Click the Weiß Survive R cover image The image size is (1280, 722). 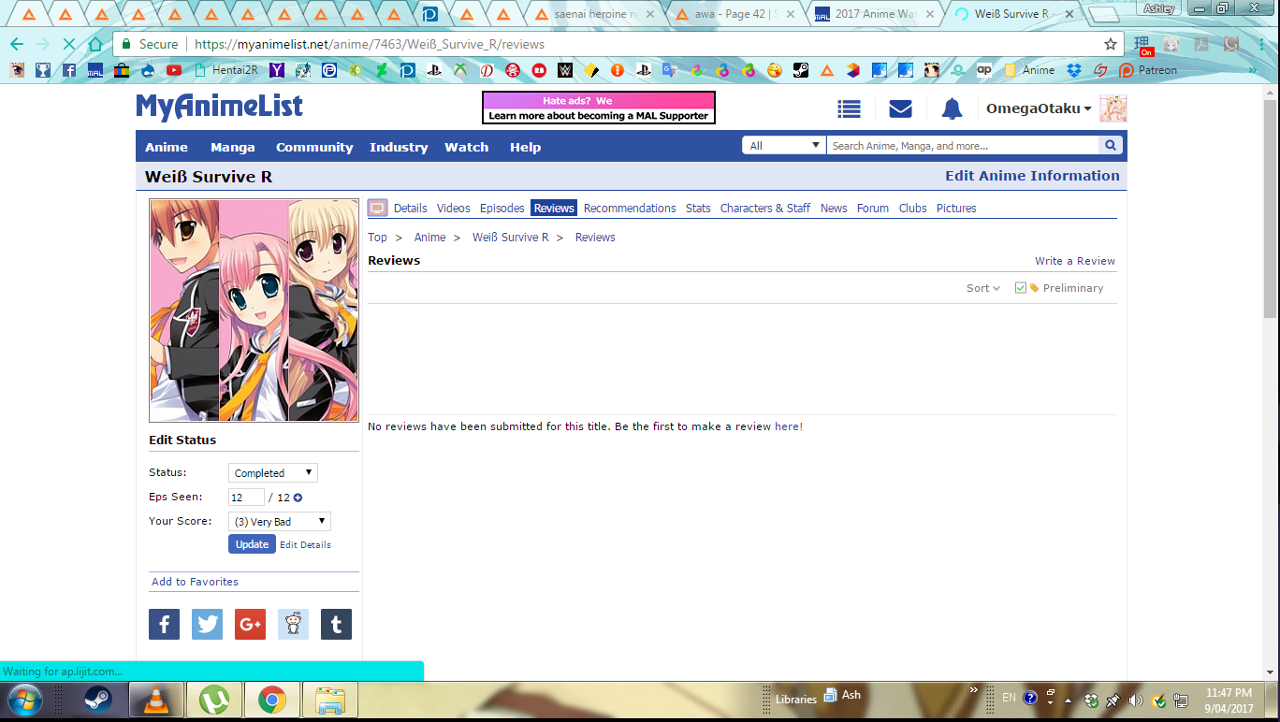254,310
